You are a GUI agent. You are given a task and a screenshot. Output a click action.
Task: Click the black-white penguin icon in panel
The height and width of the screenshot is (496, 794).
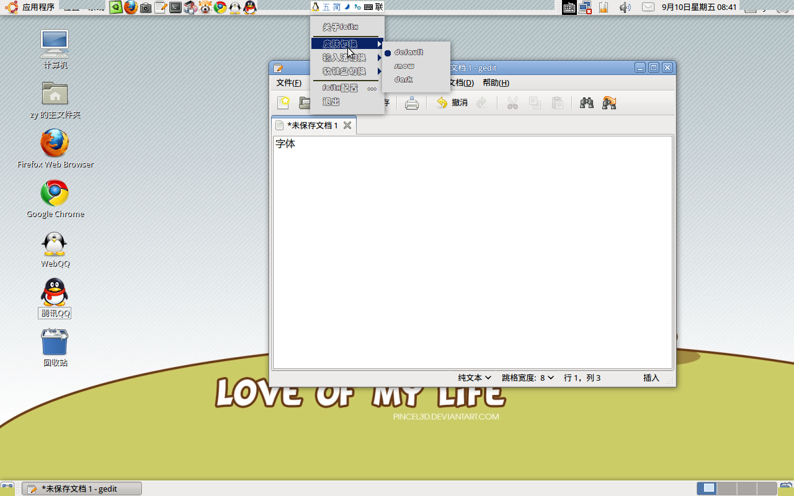point(235,7)
